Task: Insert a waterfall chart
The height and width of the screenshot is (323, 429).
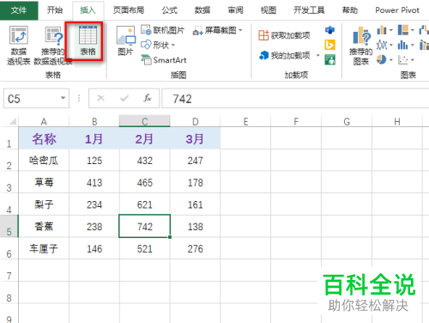Action: (424, 30)
